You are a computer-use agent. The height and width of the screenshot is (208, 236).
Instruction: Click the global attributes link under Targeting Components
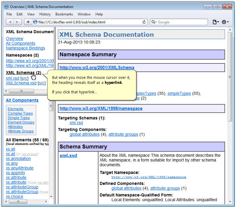click(x=84, y=134)
